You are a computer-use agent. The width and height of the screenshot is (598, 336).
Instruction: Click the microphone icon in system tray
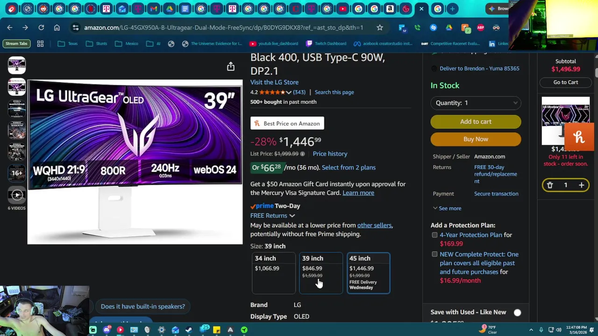(541, 329)
